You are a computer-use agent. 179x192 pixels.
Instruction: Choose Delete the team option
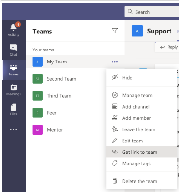[x=141, y=181]
